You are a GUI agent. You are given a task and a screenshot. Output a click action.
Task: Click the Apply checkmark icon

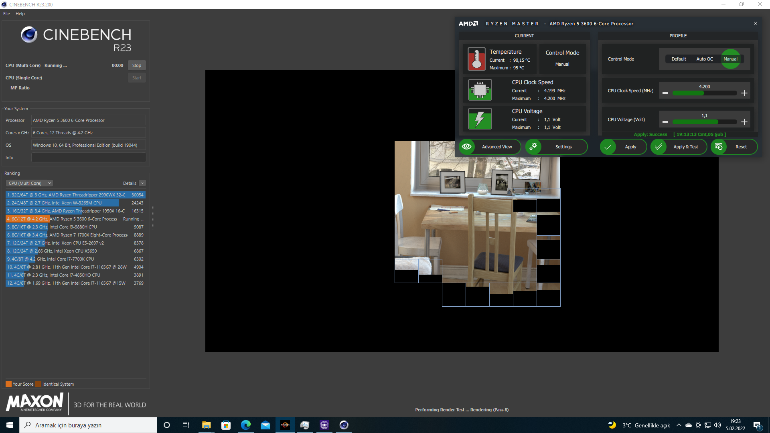pyautogui.click(x=608, y=147)
